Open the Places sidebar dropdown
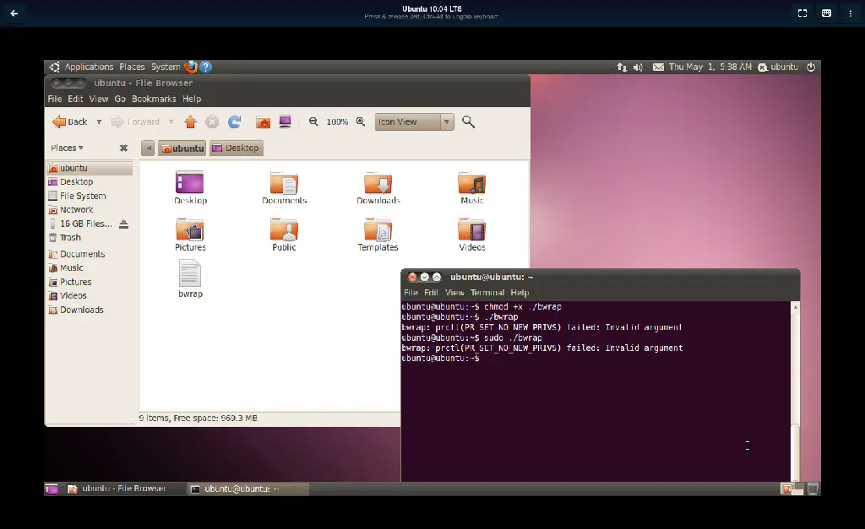 click(x=67, y=148)
